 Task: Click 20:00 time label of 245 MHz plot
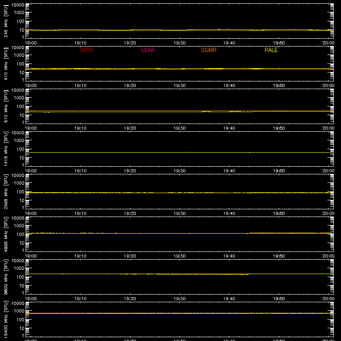(328, 43)
